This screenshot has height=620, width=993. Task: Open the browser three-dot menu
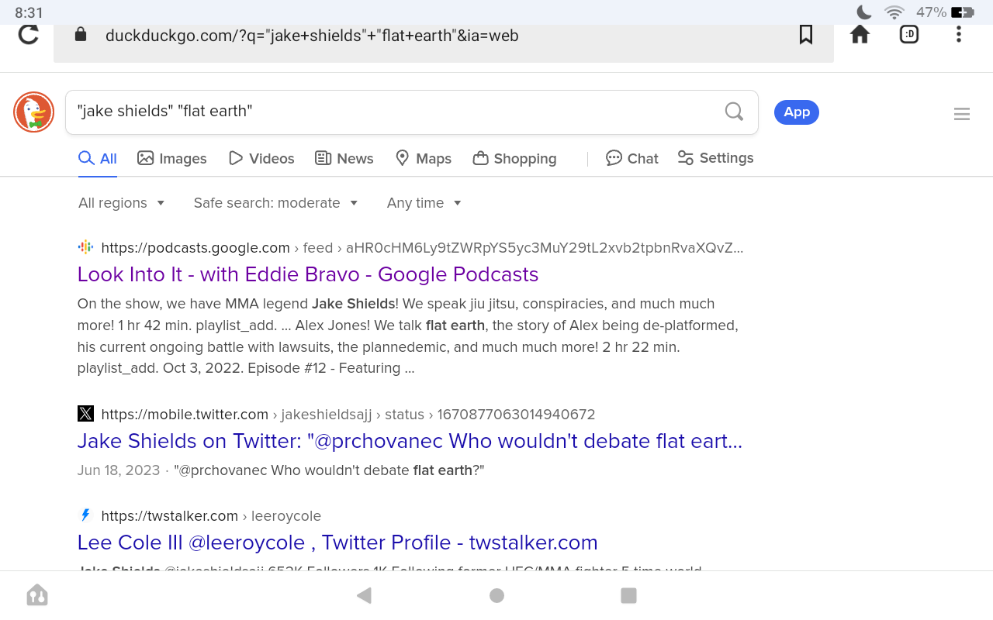[959, 34]
